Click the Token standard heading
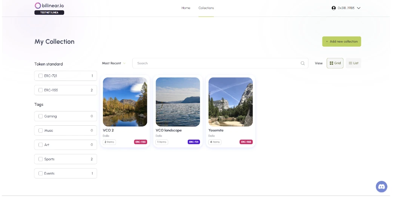The height and width of the screenshot is (201, 393). (x=49, y=64)
